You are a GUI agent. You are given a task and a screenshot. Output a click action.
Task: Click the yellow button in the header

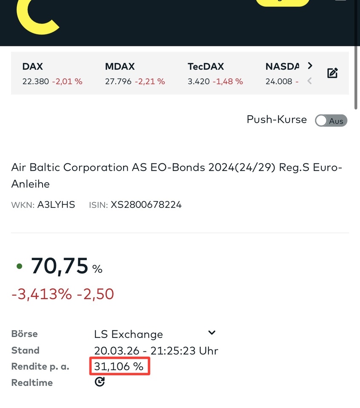coord(282,2)
